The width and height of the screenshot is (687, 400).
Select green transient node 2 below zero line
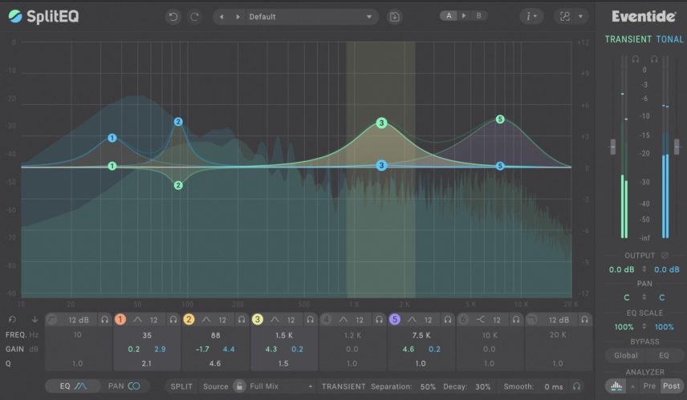tap(178, 185)
